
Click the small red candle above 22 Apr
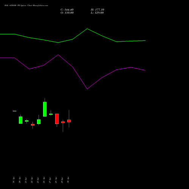pos(33,125)
